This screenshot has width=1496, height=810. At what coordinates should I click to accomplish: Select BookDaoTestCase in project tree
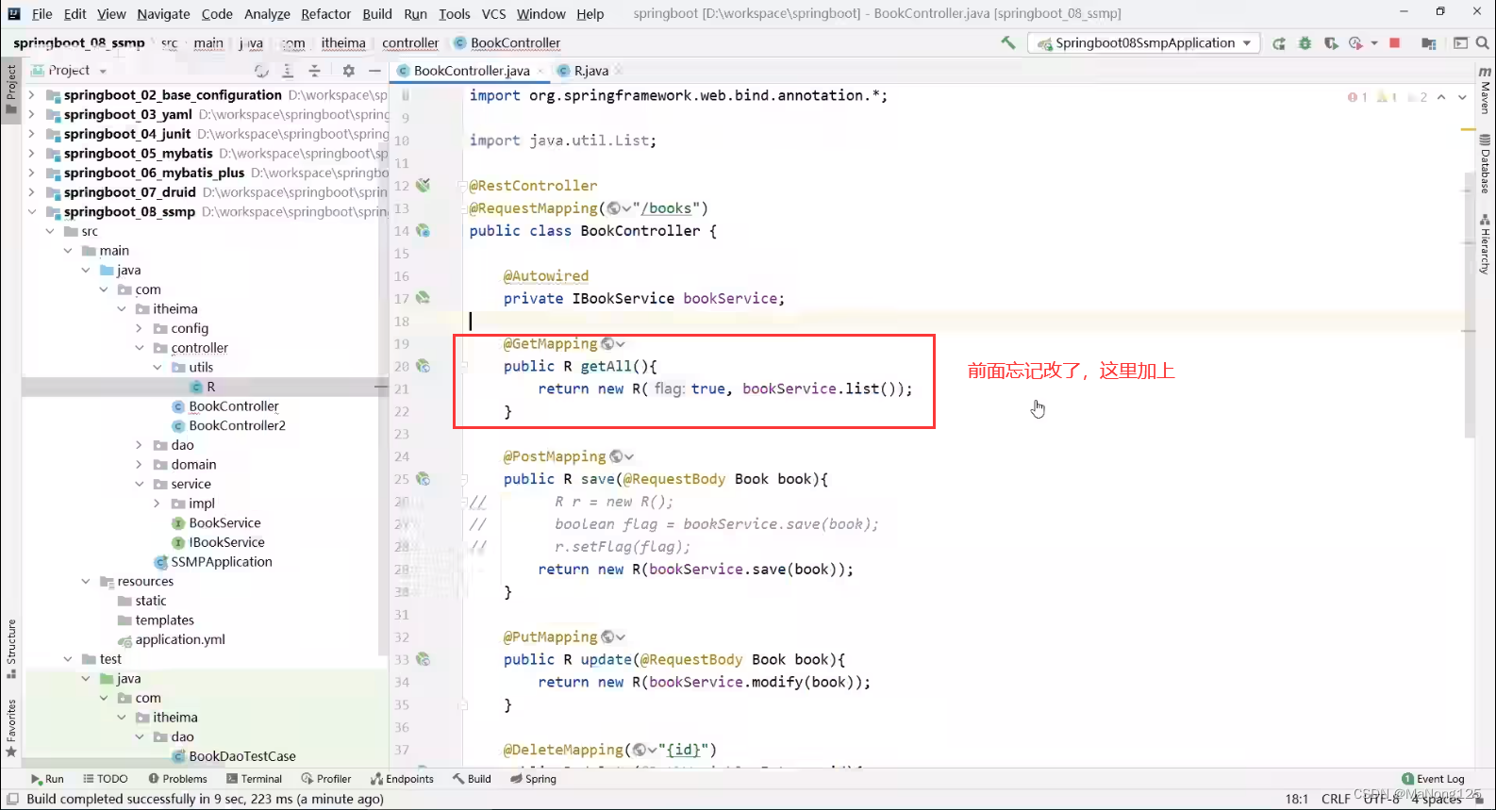pos(242,756)
